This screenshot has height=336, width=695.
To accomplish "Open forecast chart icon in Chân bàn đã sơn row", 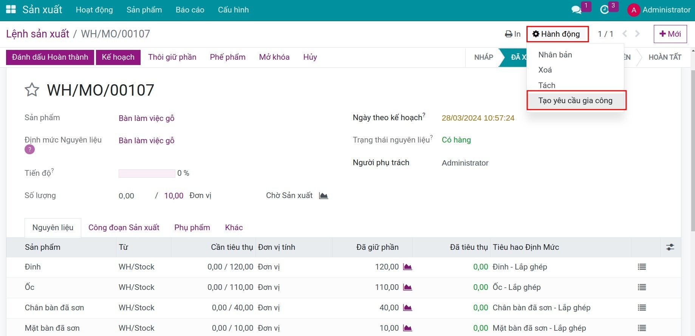I will [407, 308].
